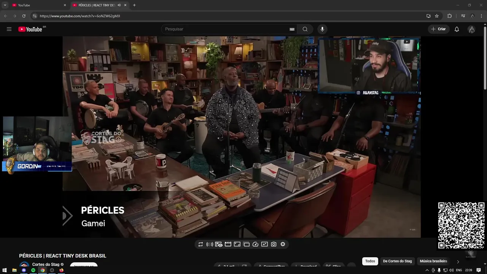The height and width of the screenshot is (274, 487).
Task: Open the Cortes do Stag channel name
Action: [x=46, y=264]
